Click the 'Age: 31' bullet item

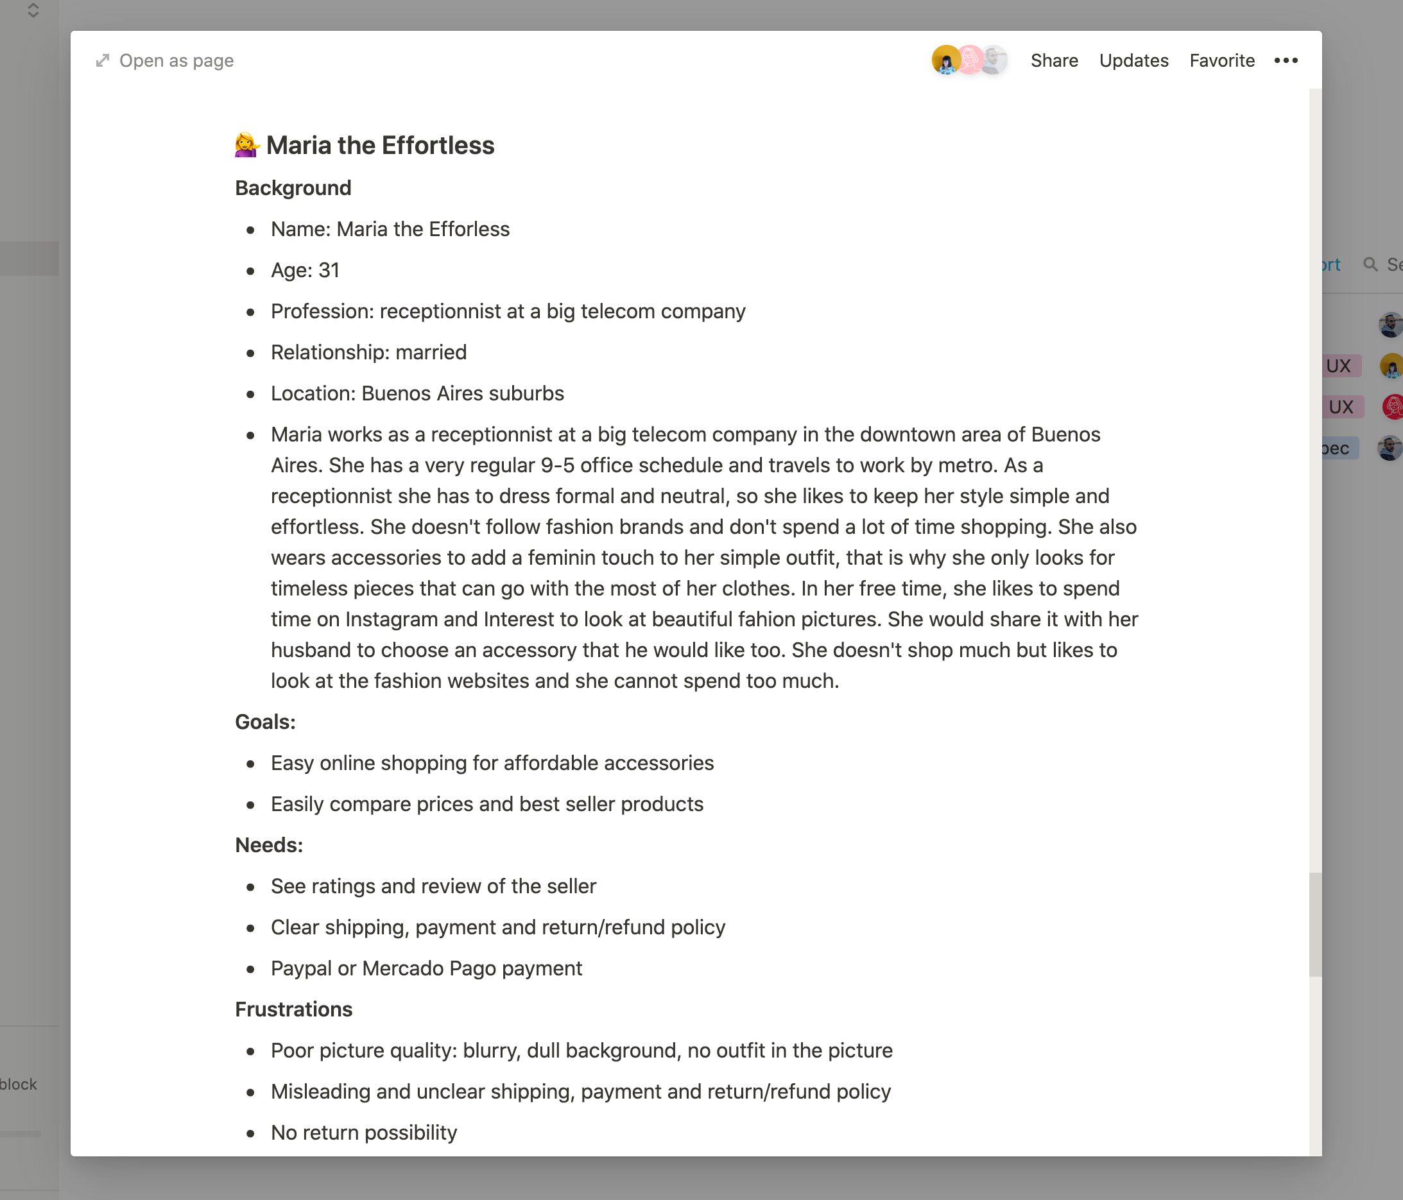(306, 271)
